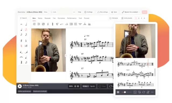Select voice number 3

142,18
